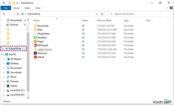Click the cloud status icon for Pages
174x105 pixels.
click(x=83, y=41)
